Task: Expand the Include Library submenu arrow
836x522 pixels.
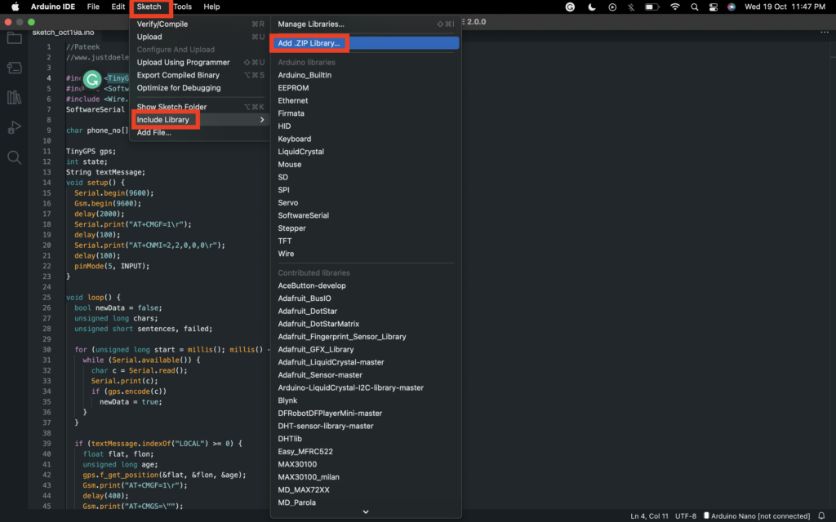Action: tap(262, 120)
